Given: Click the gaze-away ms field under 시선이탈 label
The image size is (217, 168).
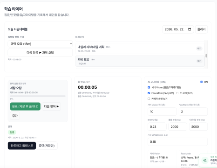Looking at the screenshot, I should (198, 126).
